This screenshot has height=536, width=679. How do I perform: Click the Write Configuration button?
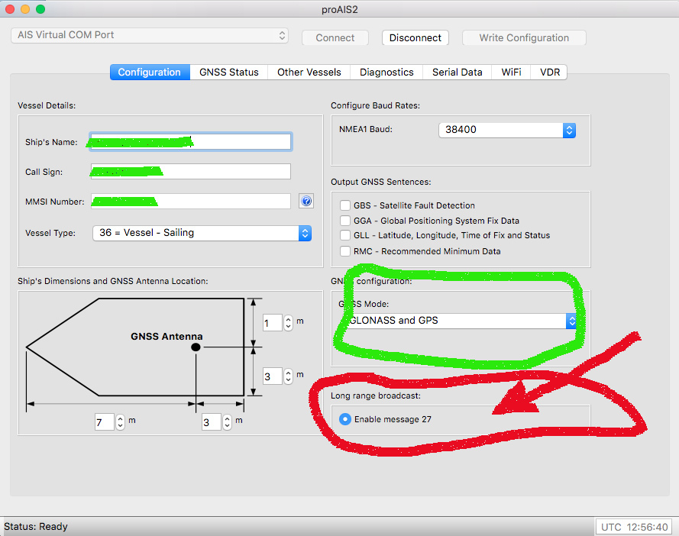tap(524, 38)
